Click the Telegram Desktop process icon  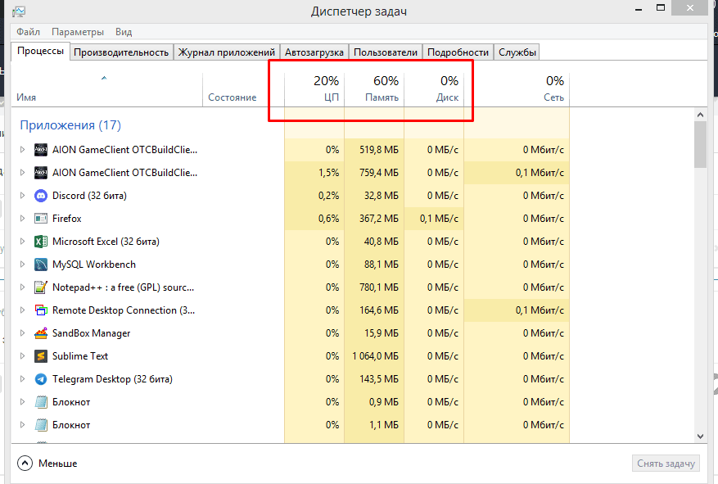(41, 379)
